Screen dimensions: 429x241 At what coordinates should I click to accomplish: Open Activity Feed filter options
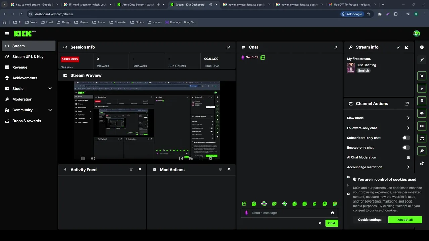click(131, 170)
